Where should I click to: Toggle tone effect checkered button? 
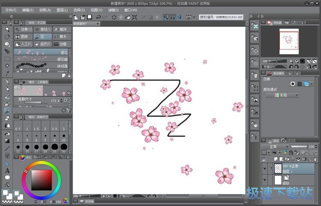pos(300,84)
